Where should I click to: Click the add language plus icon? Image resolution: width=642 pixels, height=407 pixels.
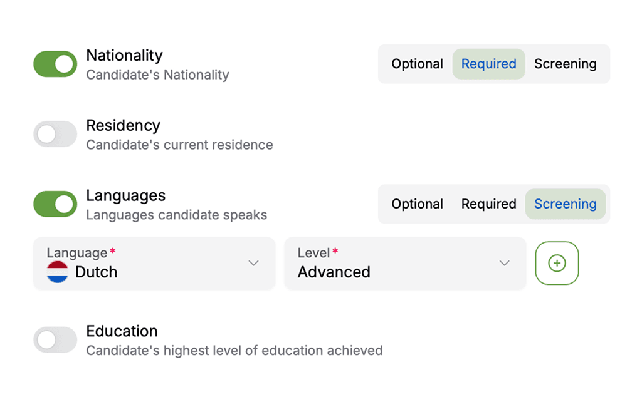[557, 263]
